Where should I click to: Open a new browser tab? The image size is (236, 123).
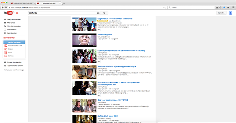tap(64, 3)
